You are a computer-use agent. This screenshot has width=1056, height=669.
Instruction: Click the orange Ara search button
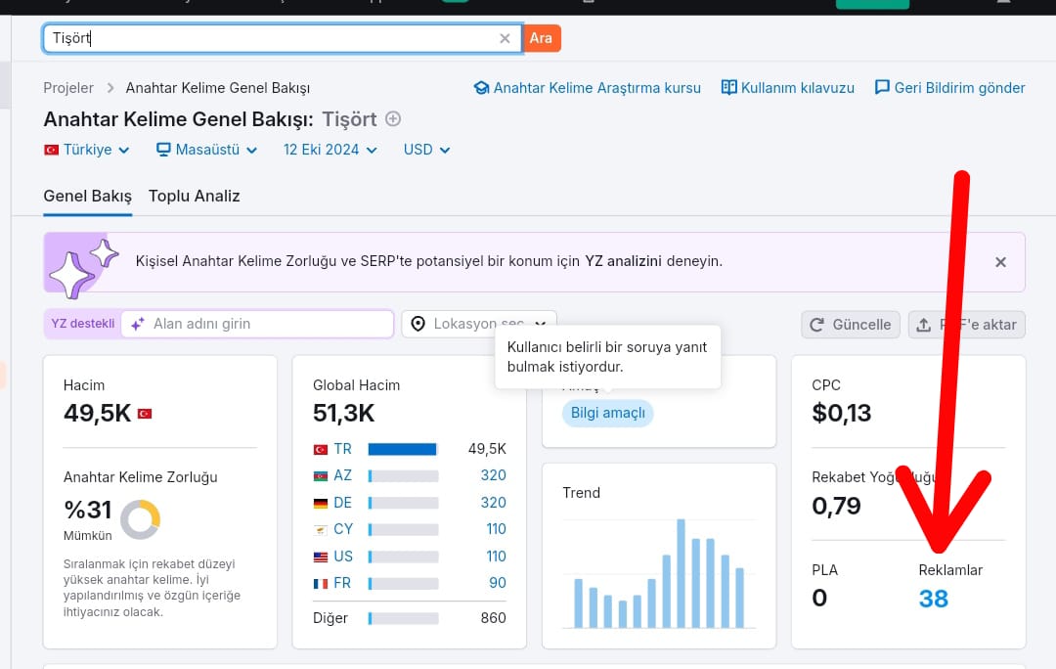point(541,38)
